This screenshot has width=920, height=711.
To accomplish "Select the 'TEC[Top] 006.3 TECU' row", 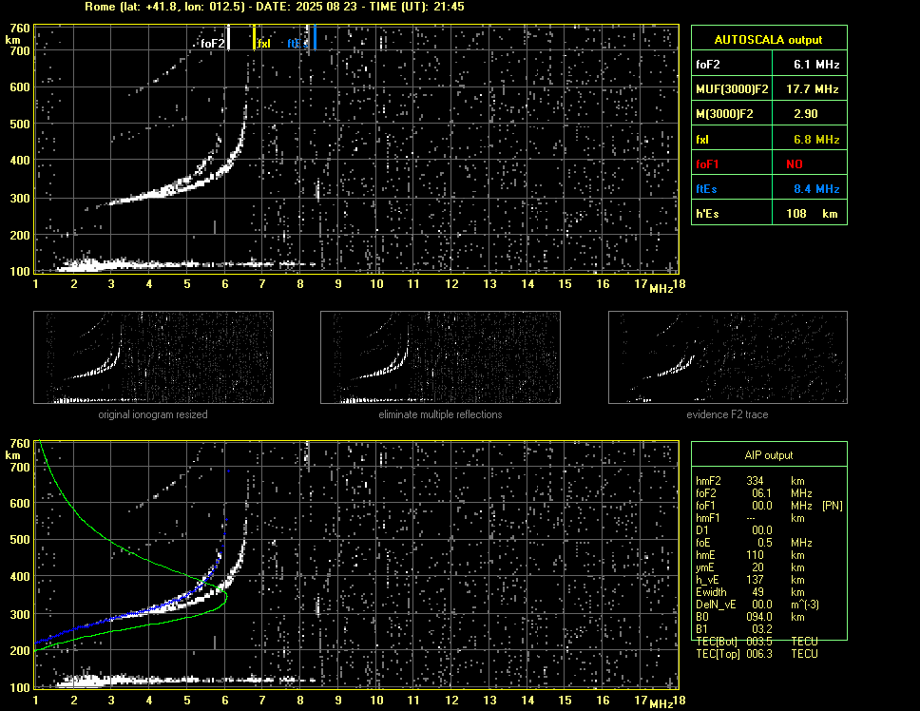I will click(757, 654).
